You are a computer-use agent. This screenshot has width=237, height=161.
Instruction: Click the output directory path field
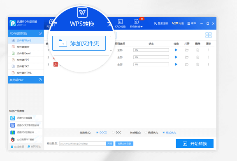coord(83,144)
